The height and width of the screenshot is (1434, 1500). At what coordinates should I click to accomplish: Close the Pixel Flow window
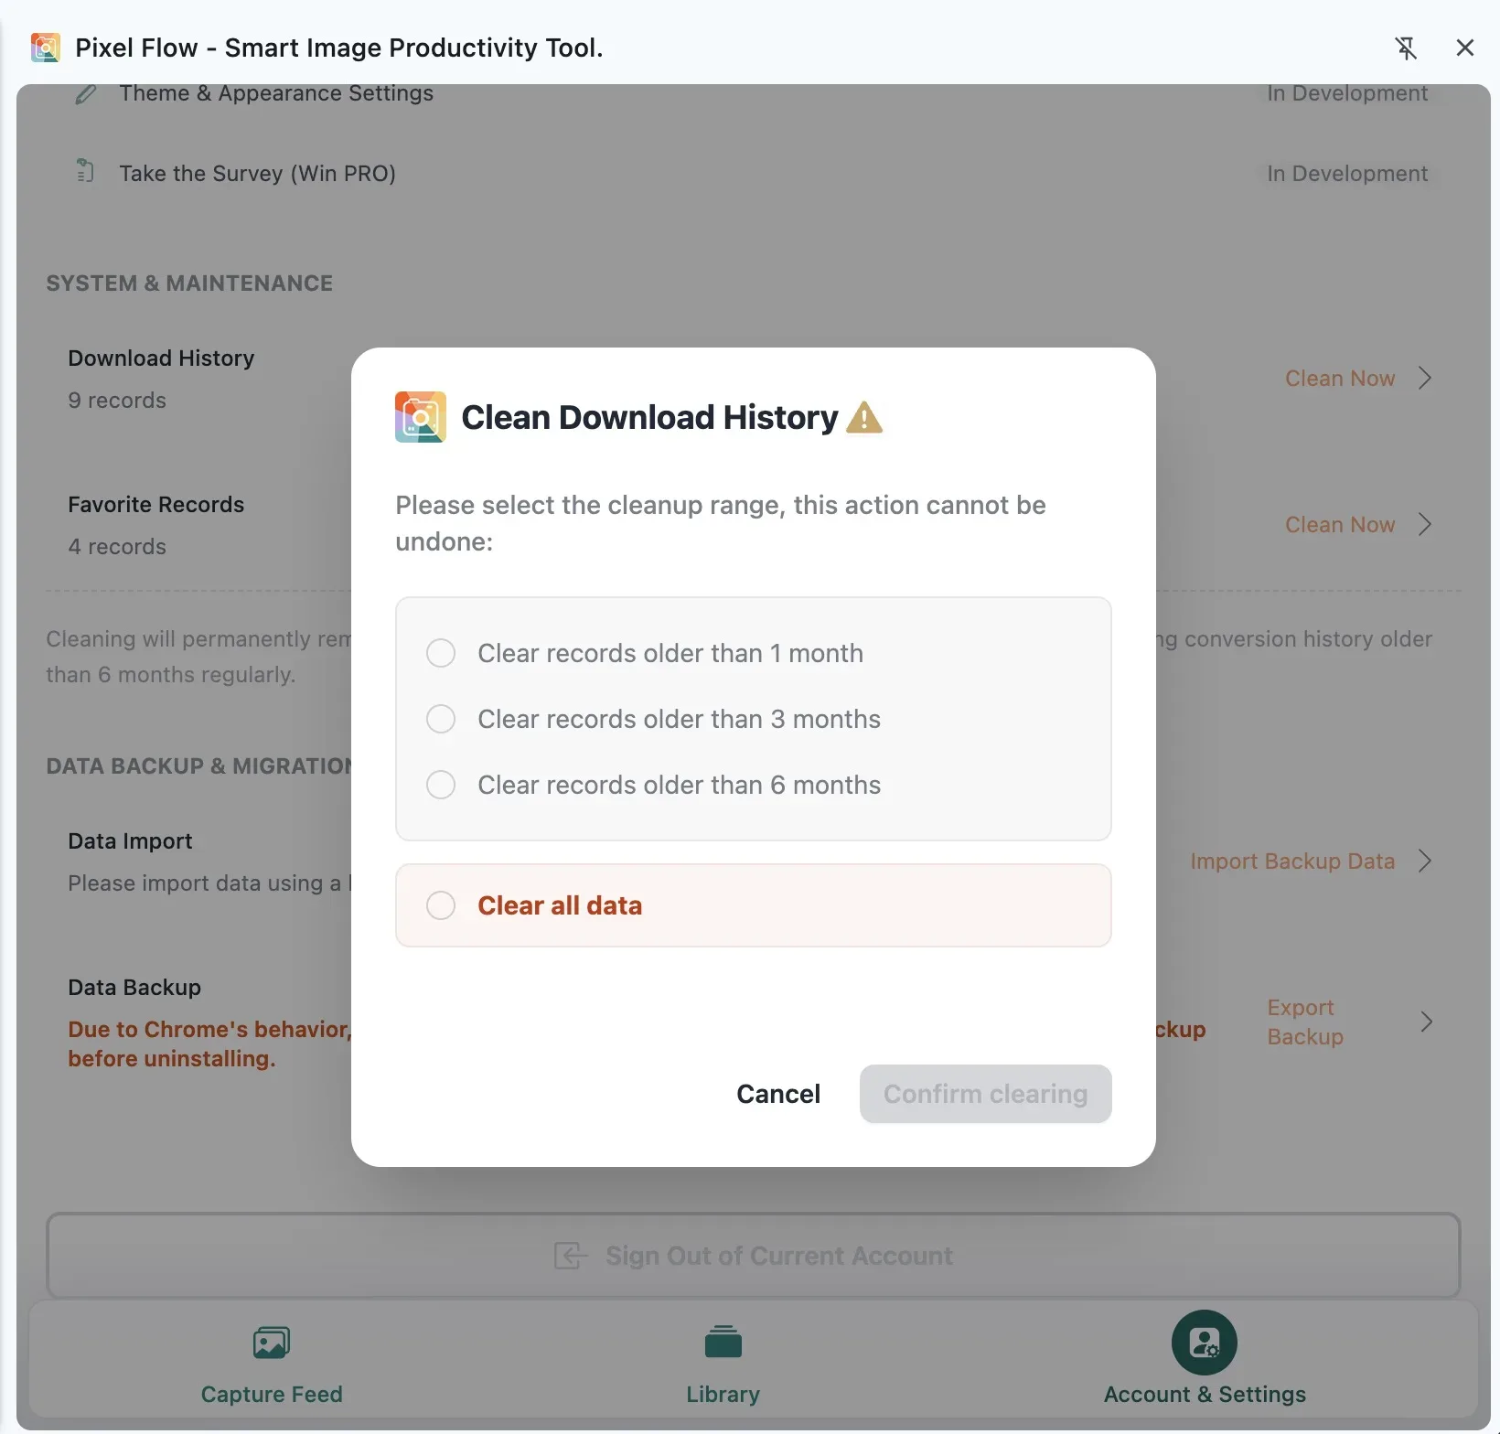click(1465, 48)
